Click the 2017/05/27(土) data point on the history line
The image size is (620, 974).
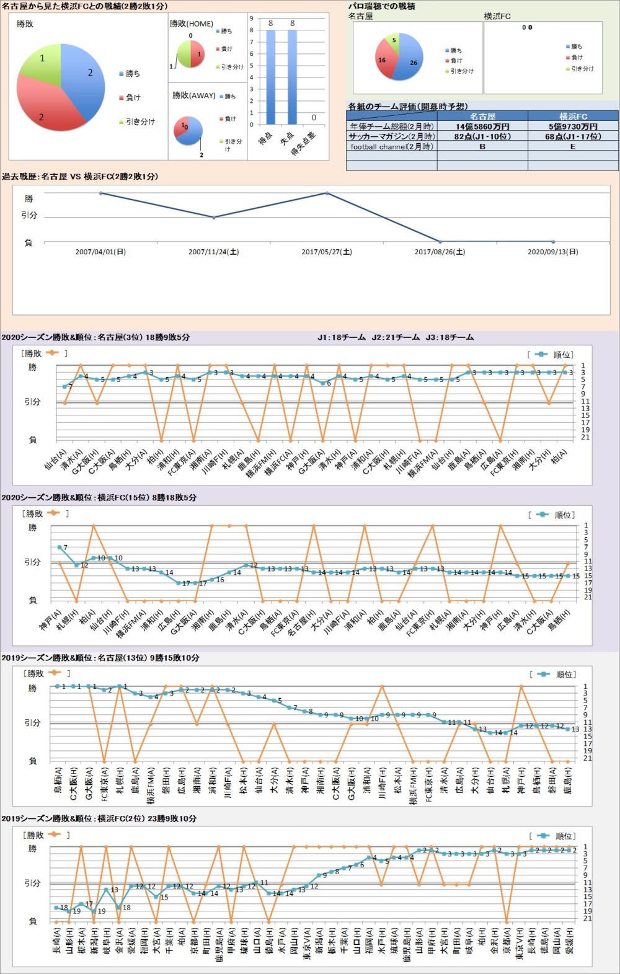(327, 193)
